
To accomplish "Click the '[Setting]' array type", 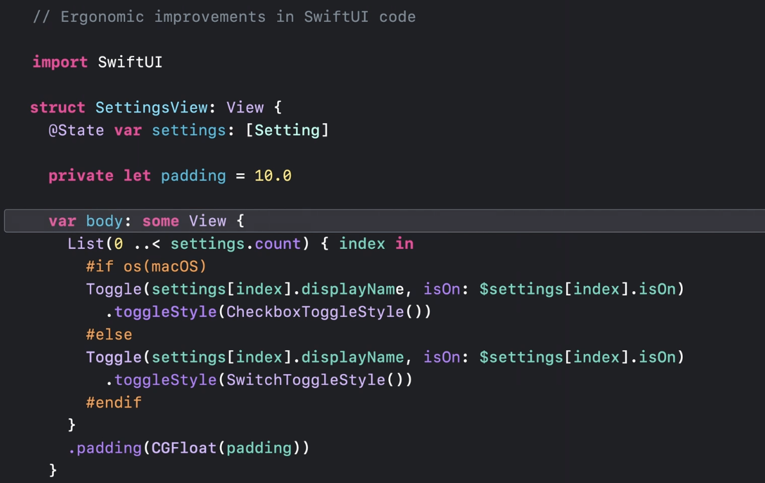I will [x=288, y=131].
